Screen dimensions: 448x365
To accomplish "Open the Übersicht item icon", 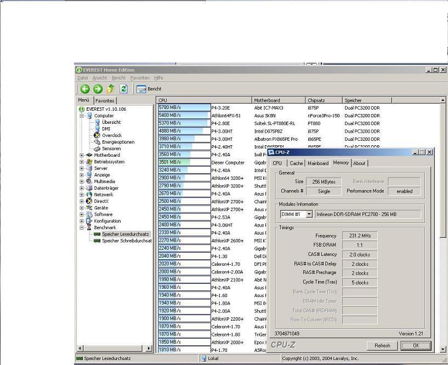I will point(98,122).
